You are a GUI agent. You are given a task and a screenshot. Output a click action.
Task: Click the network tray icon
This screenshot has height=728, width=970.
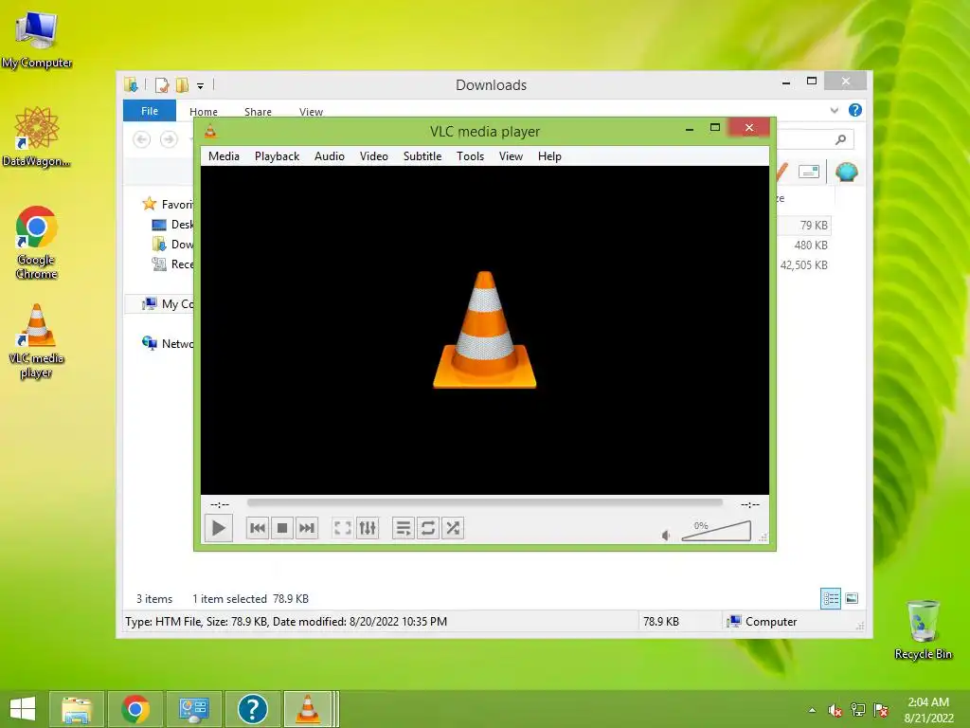click(x=858, y=710)
